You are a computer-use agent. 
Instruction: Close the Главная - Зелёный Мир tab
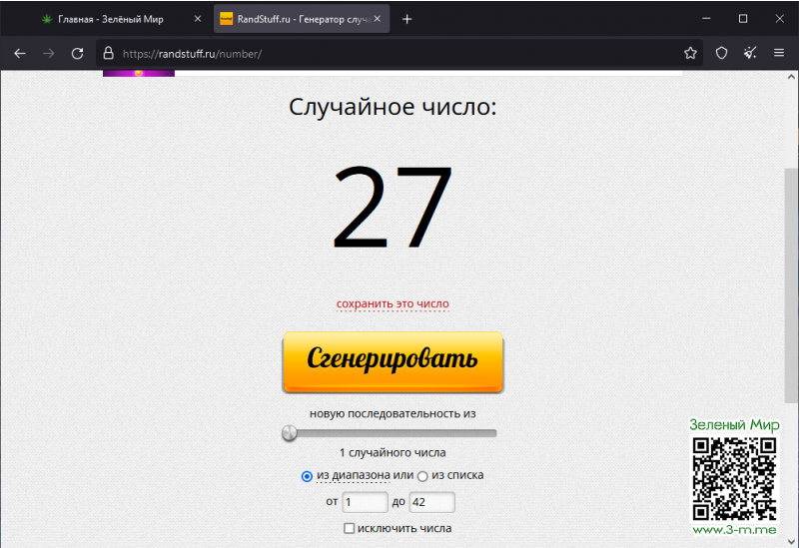pyautogui.click(x=197, y=19)
